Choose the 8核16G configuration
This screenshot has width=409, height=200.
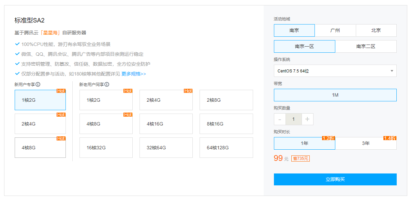226,124
